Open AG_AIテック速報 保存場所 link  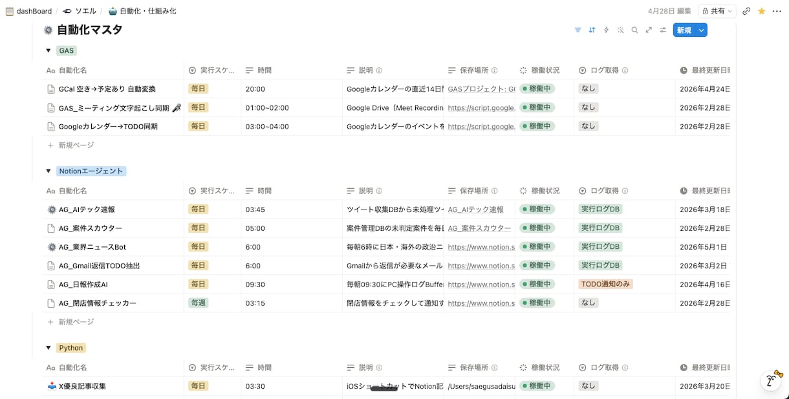click(x=475, y=210)
